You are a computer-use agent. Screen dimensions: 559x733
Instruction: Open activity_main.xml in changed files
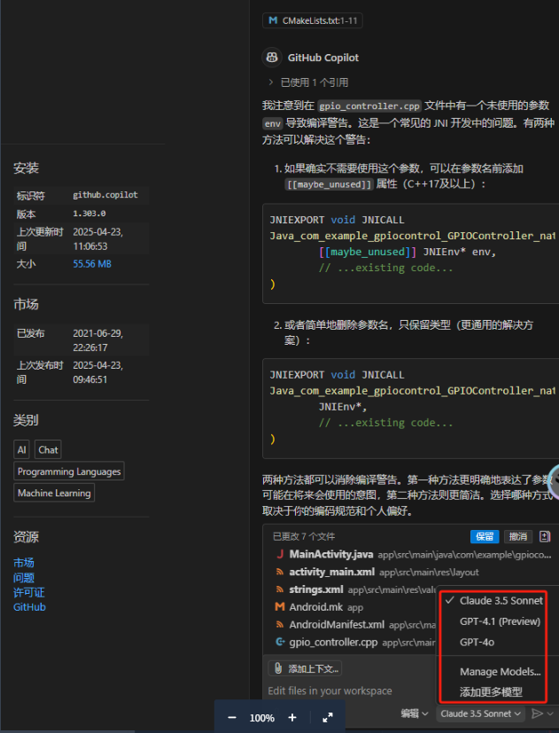(332, 572)
